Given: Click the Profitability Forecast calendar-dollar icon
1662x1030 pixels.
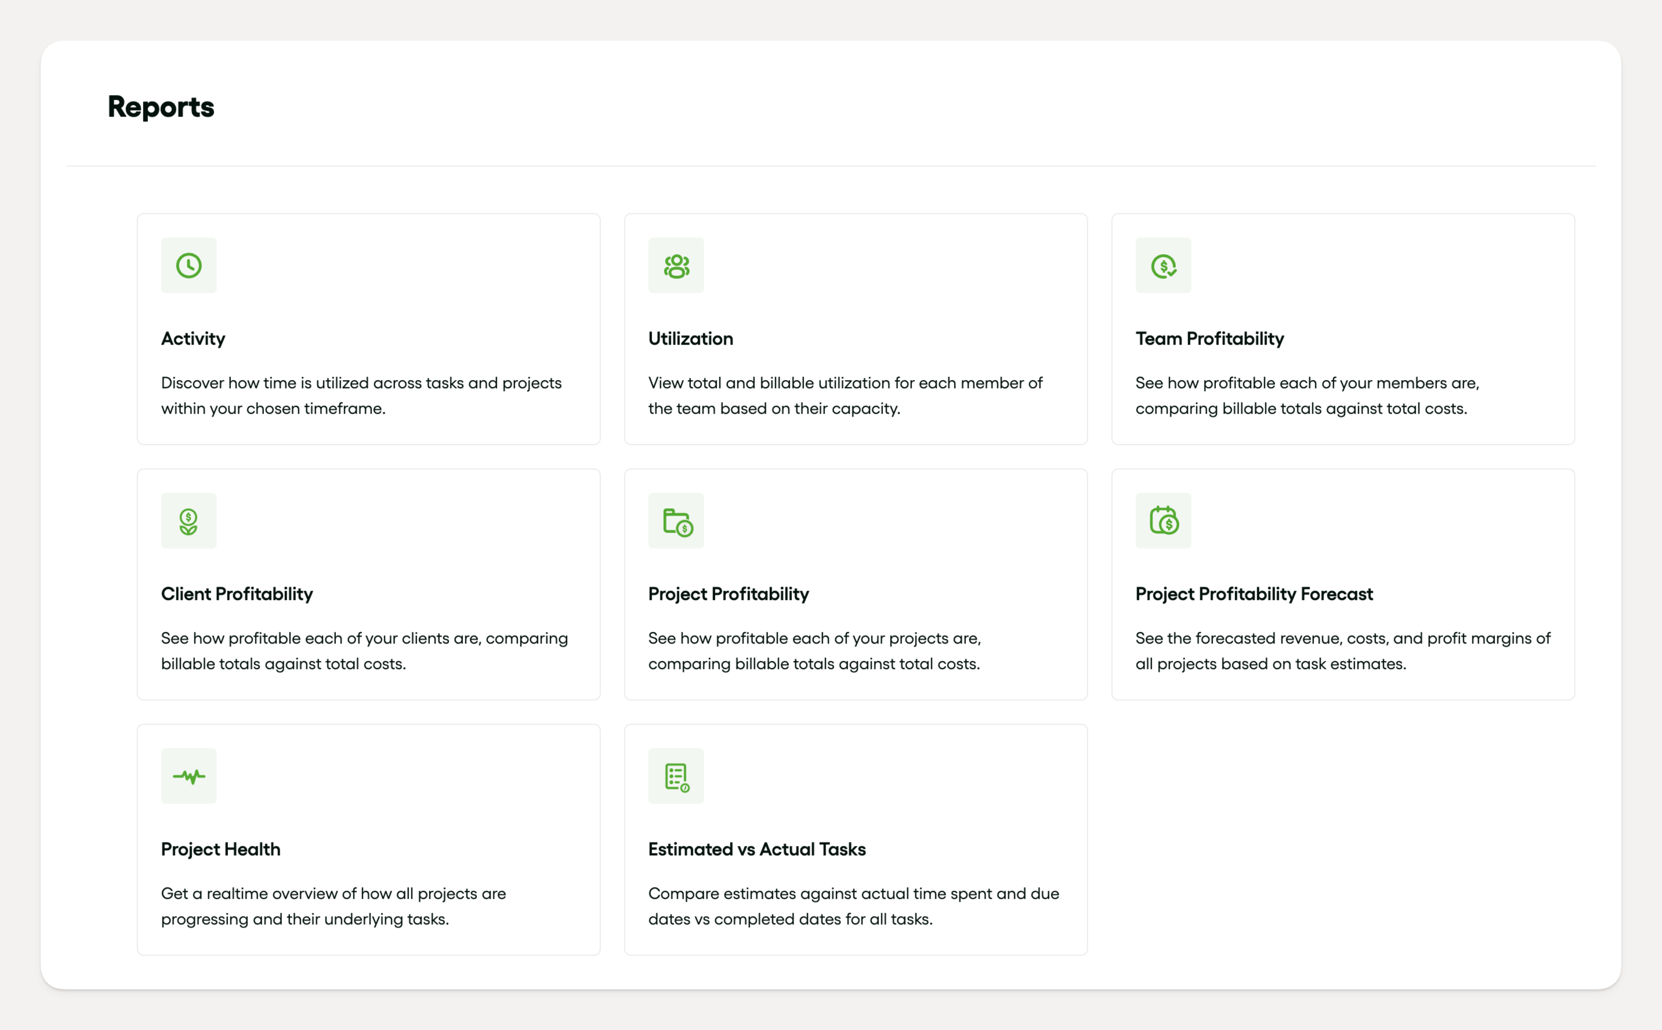Looking at the screenshot, I should pos(1163,521).
